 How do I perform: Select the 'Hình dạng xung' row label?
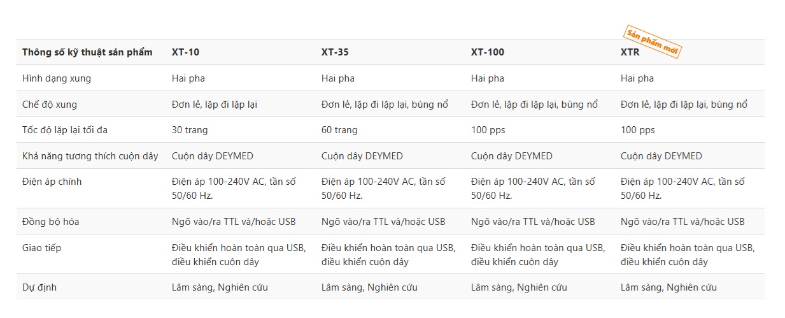[57, 78]
